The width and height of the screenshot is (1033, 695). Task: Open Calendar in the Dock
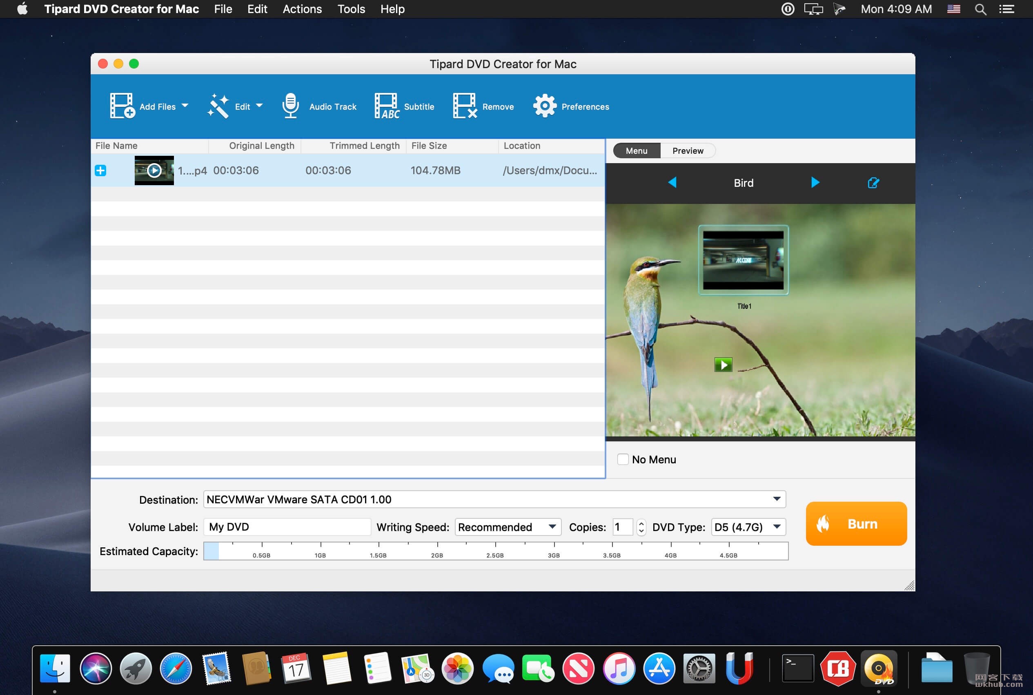[296, 668]
